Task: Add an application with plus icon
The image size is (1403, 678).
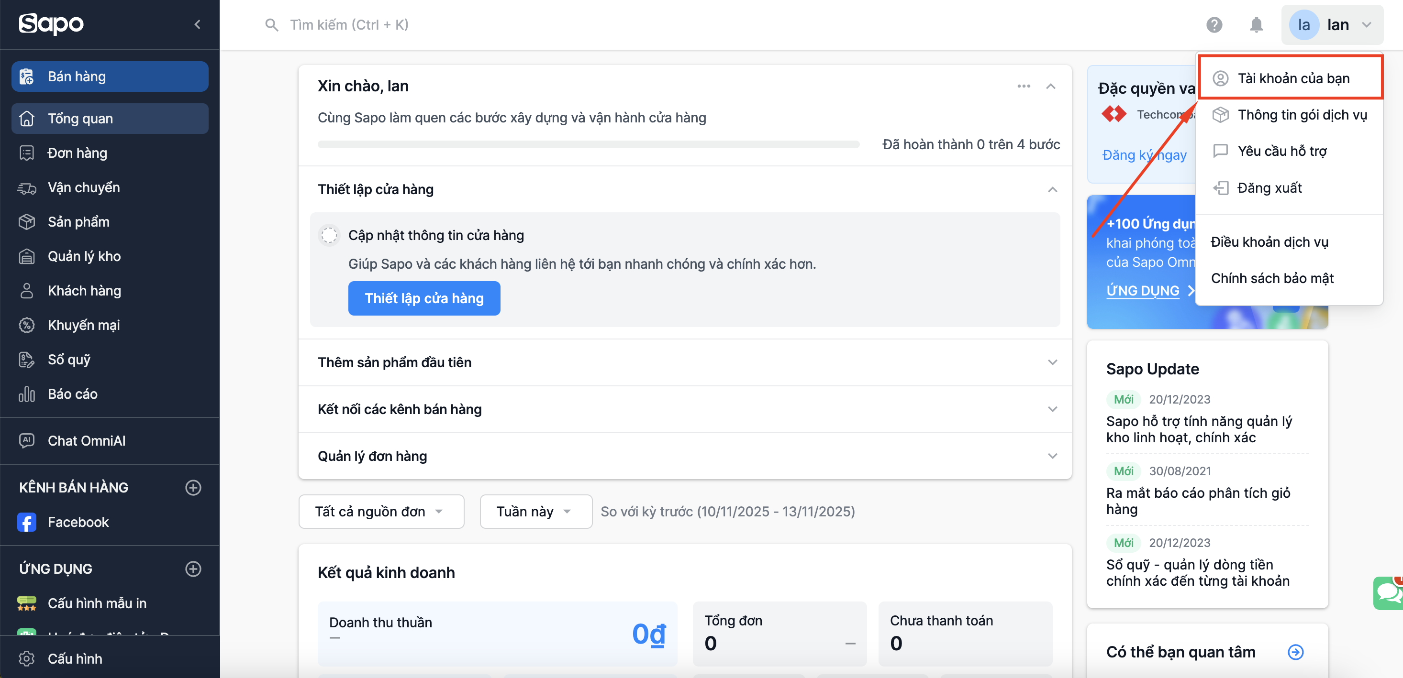Action: pos(193,568)
